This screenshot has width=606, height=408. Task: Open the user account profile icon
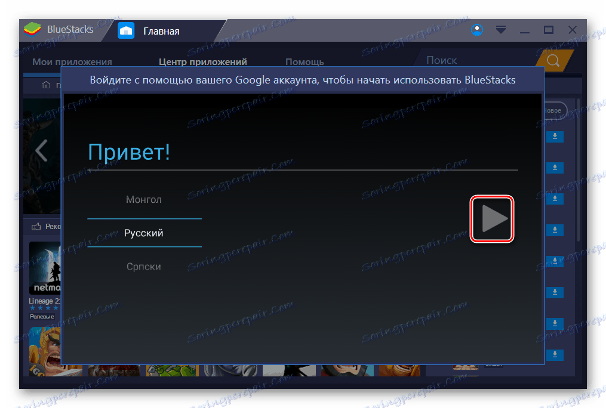477,30
